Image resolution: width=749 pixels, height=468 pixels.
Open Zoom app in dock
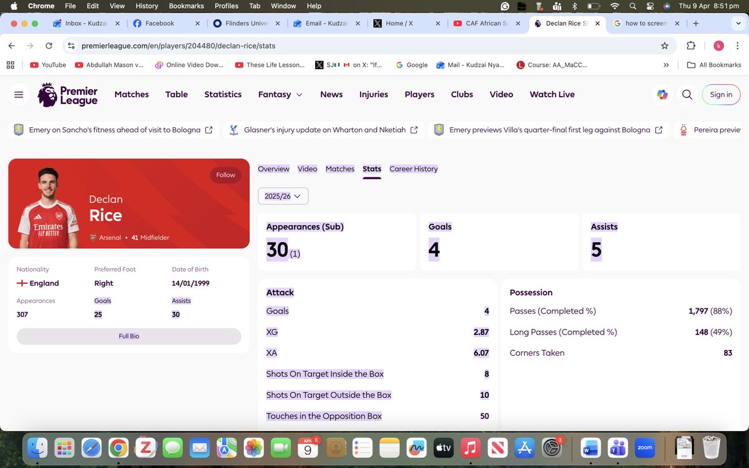tap(645, 447)
